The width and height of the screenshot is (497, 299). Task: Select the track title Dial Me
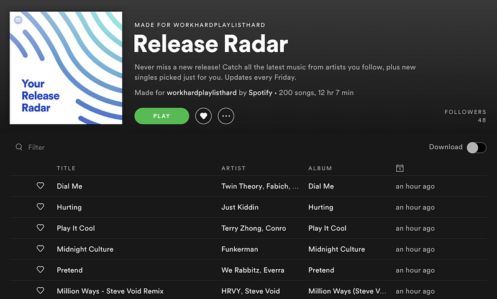pyautogui.click(x=70, y=186)
